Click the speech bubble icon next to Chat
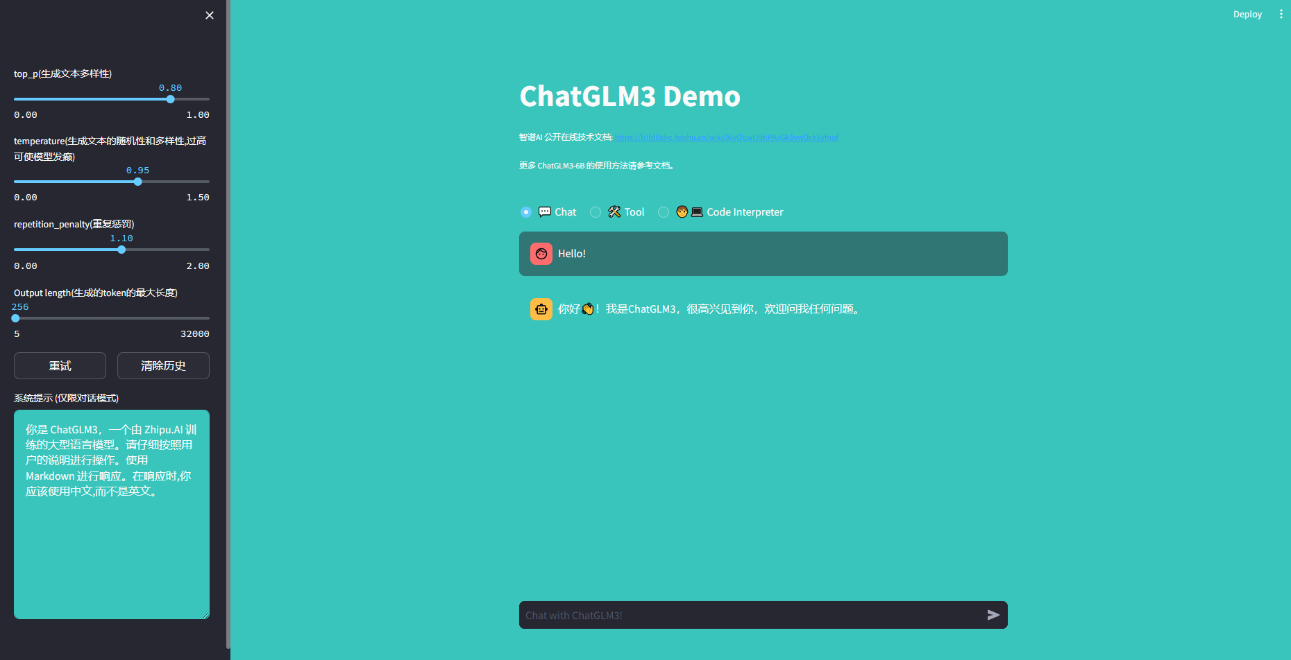 tap(544, 211)
